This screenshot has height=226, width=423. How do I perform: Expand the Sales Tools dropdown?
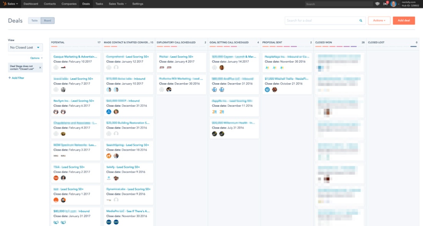[117, 4]
